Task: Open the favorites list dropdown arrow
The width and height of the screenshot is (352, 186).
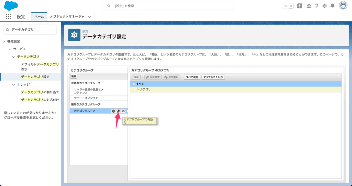Action: pyautogui.click(x=291, y=6)
